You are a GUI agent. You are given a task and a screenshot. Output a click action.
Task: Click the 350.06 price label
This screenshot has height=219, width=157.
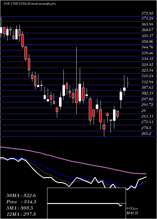coord(147,42)
